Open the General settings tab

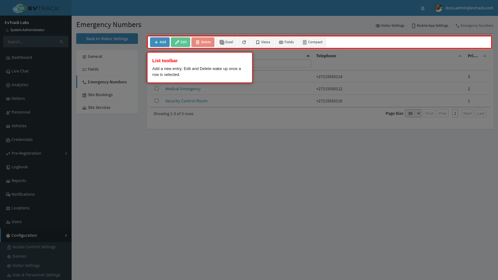(107, 57)
